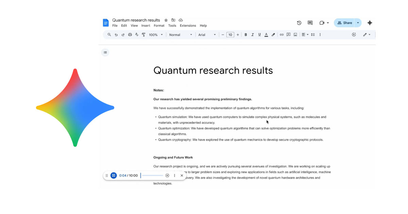Open version history clock icon
The height and width of the screenshot is (214, 408).
coord(299,23)
